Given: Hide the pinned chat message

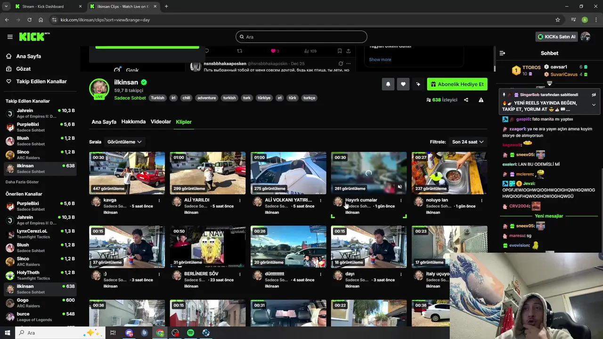Looking at the screenshot, I should [x=594, y=95].
